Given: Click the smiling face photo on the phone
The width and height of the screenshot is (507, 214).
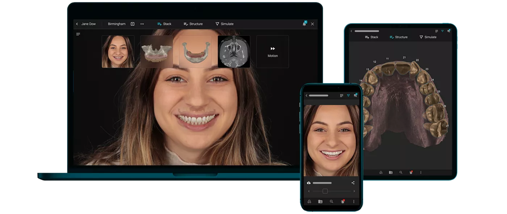Looking at the screenshot, I should tap(331, 140).
